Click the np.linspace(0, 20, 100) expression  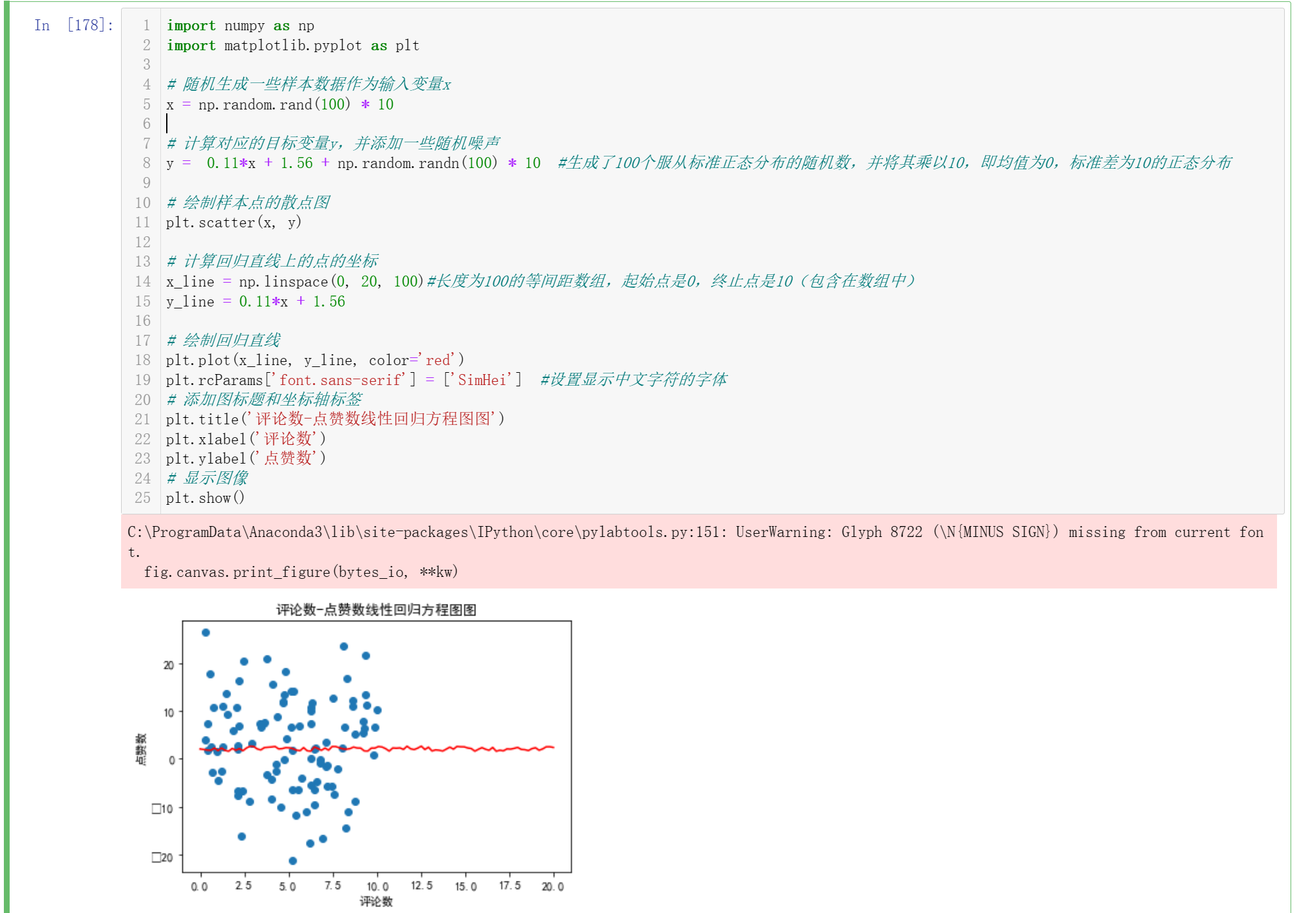331,281
